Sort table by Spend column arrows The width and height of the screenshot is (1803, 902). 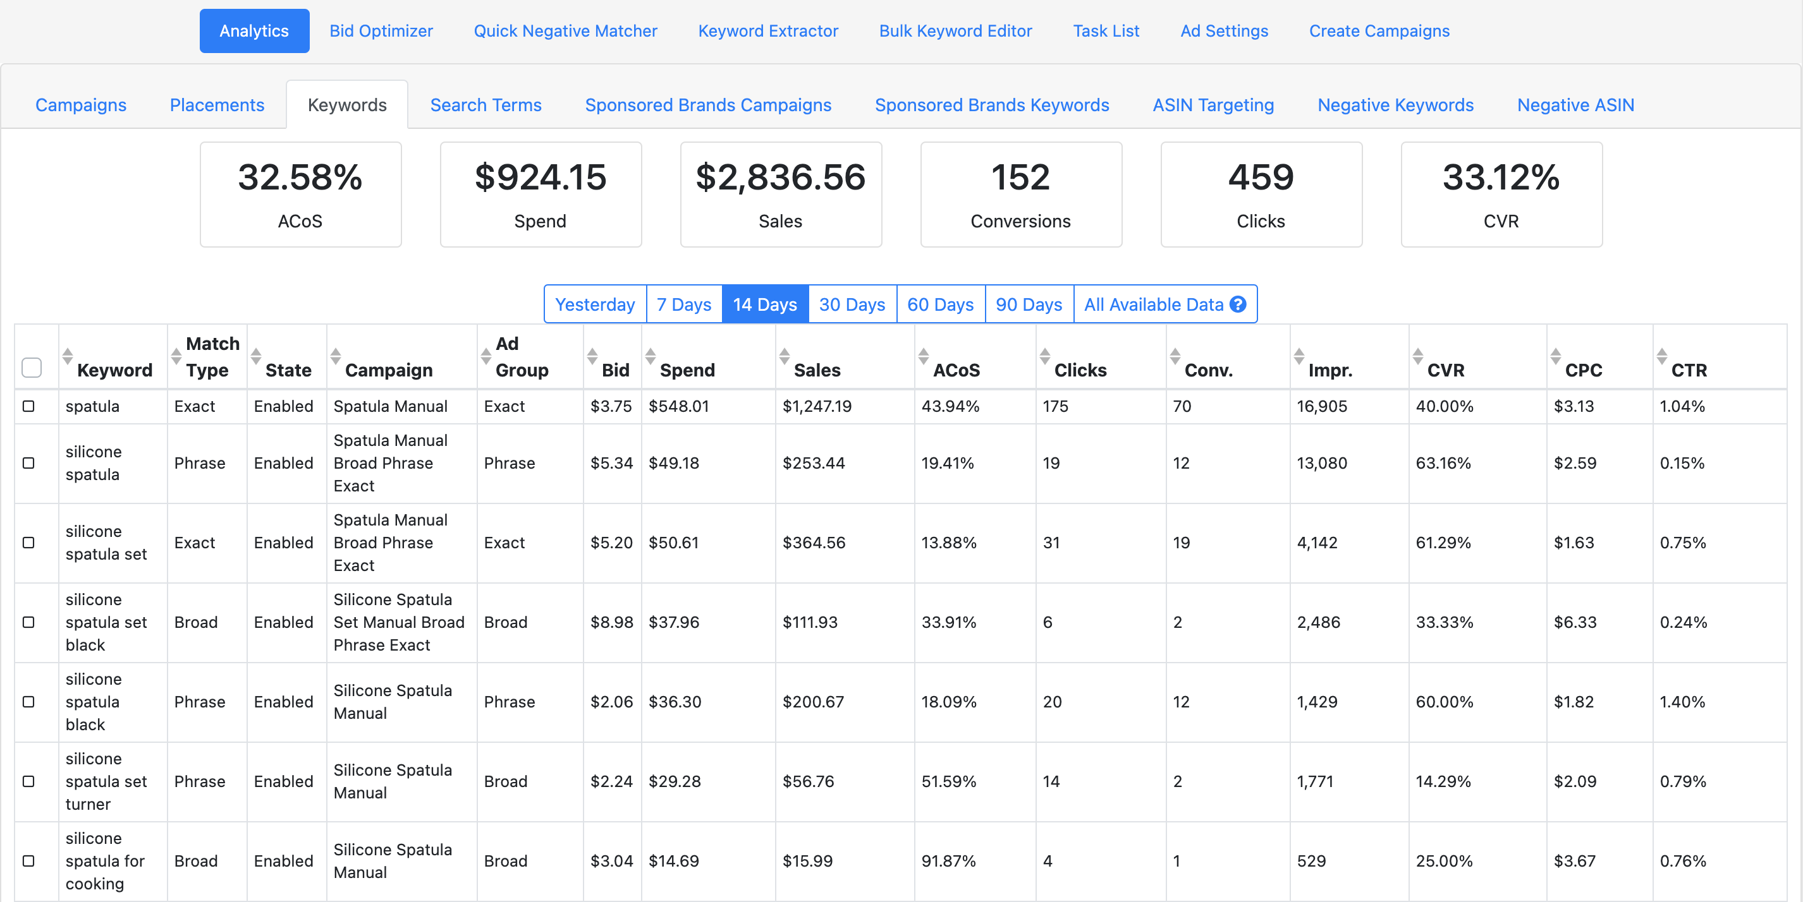point(651,357)
